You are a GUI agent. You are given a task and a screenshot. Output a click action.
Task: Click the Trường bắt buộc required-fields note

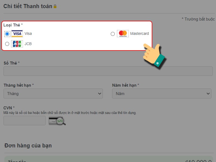[199, 19]
